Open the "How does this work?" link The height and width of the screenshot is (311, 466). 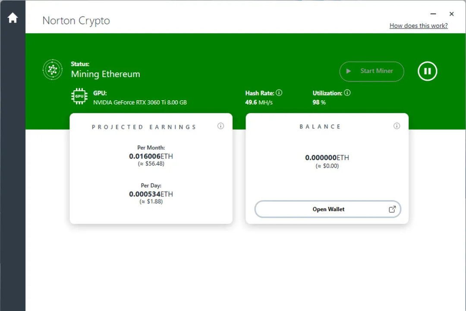(418, 26)
